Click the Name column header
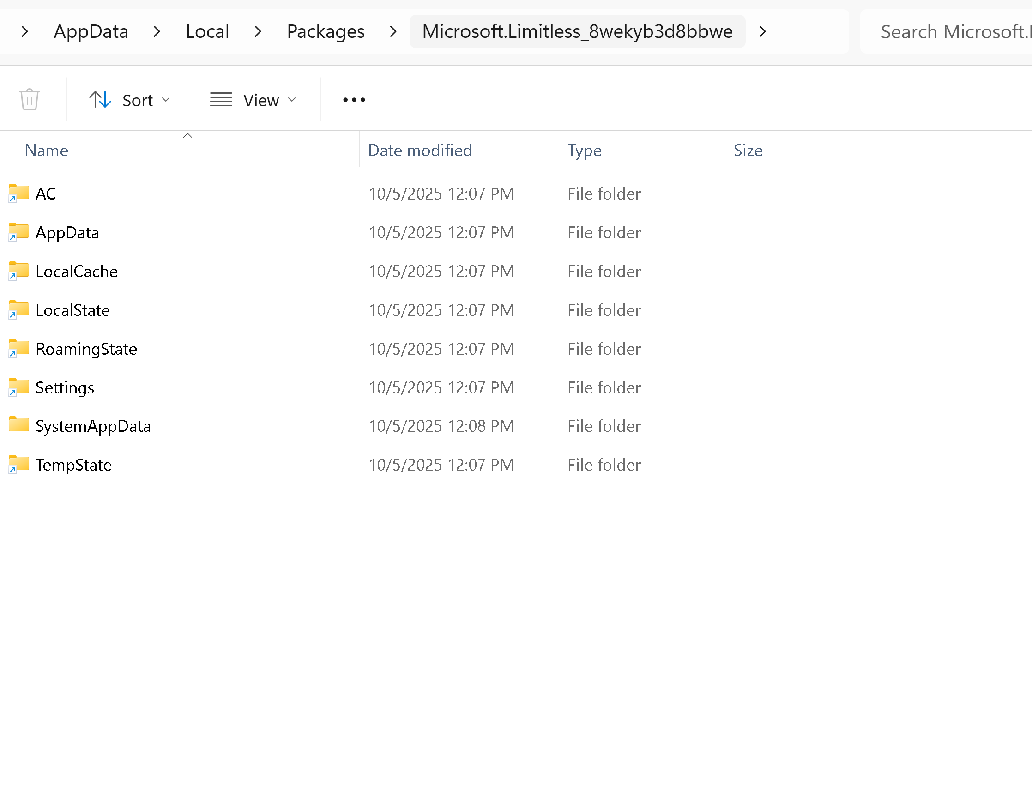The image size is (1032, 805). tap(46, 150)
